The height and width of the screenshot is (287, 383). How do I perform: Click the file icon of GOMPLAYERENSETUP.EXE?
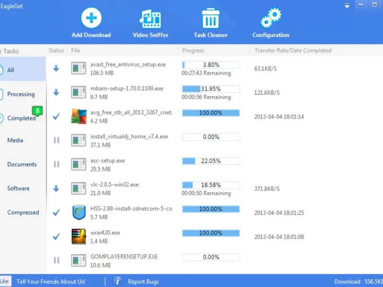pyautogui.click(x=79, y=260)
